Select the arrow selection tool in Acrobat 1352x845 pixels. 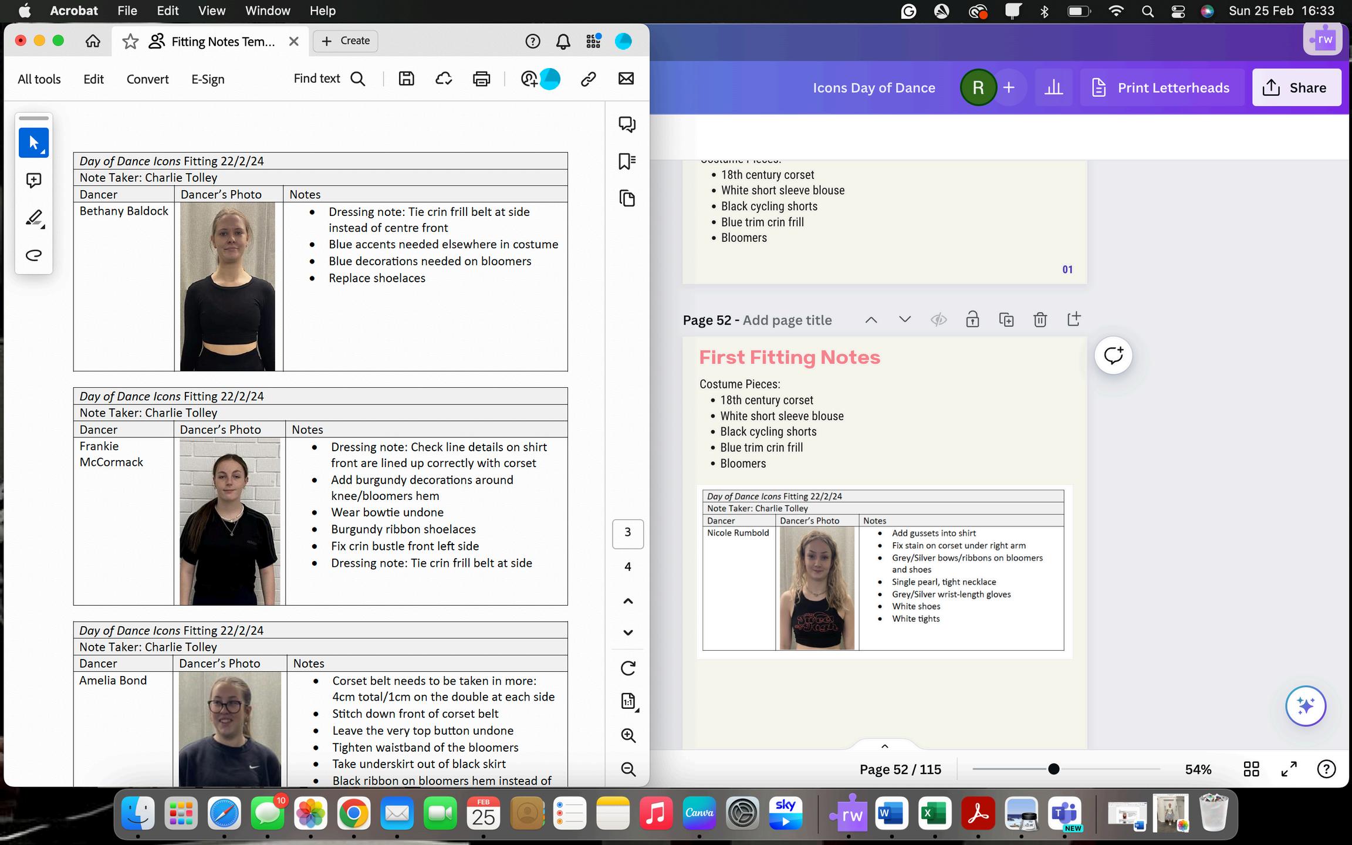33,143
